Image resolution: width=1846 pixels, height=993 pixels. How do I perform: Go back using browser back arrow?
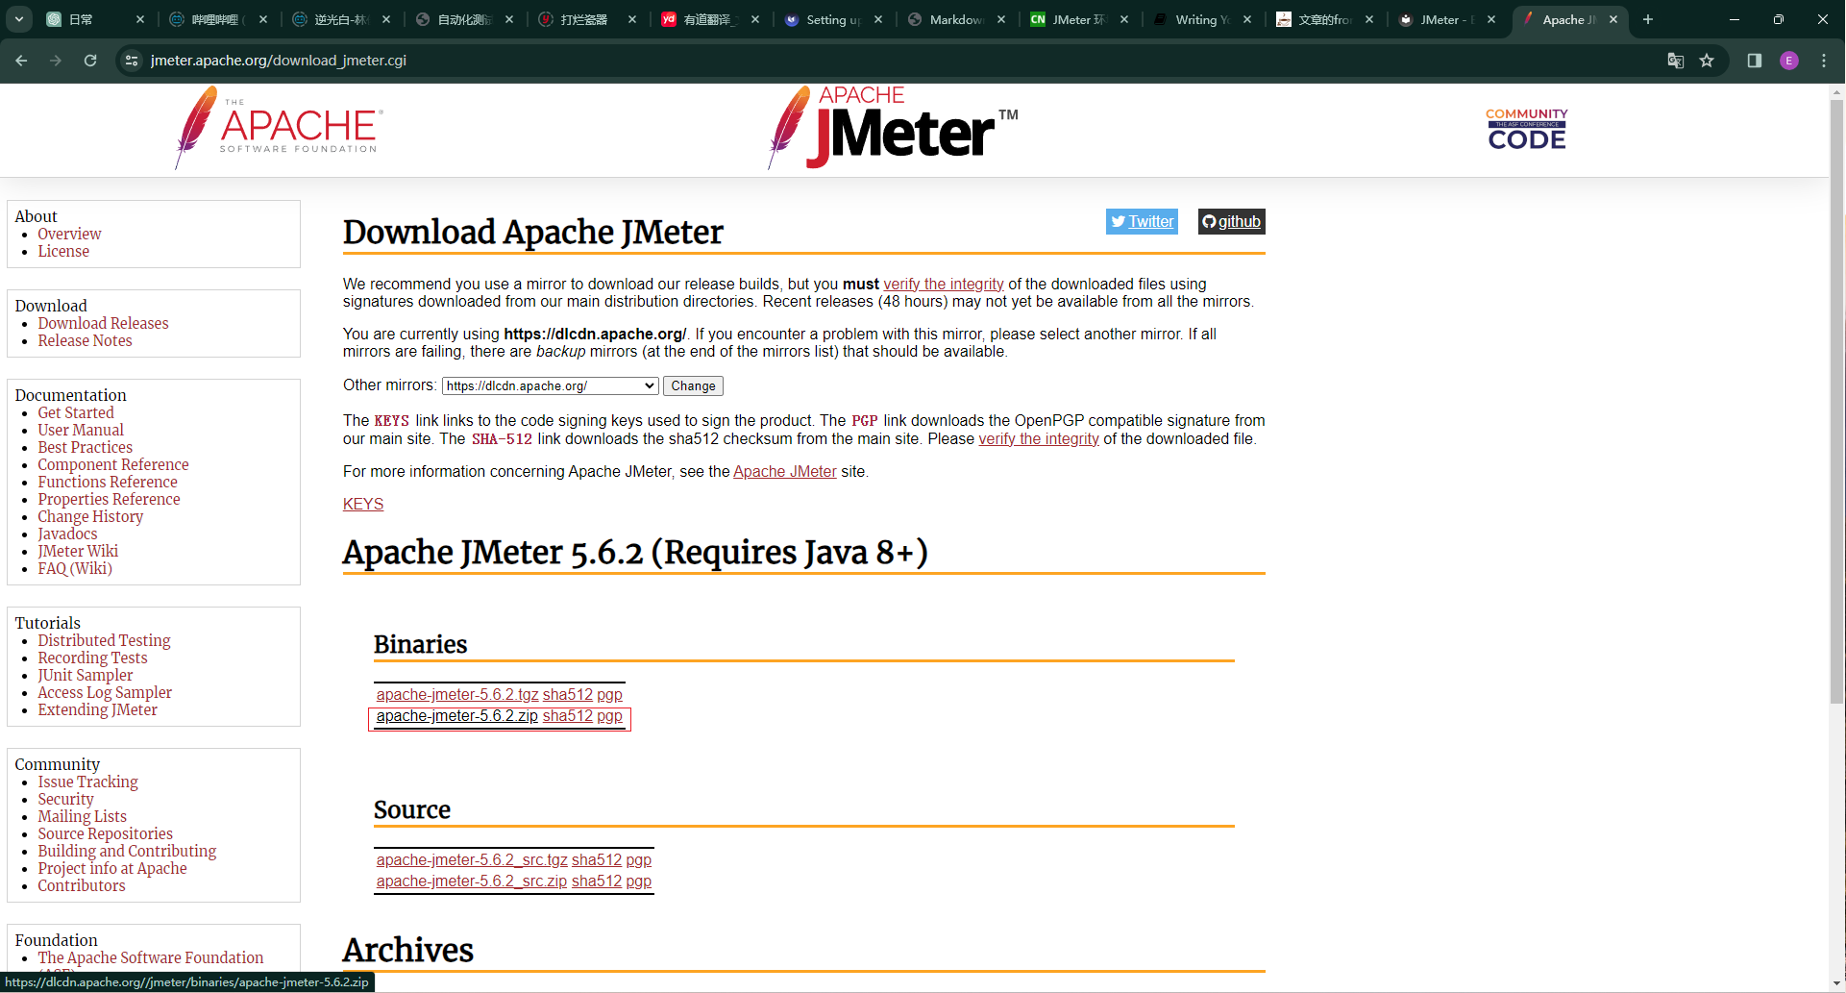tap(21, 61)
